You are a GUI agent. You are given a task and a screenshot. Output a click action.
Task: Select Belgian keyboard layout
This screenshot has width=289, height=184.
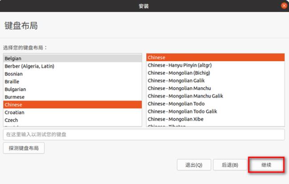pyautogui.click(x=72, y=59)
